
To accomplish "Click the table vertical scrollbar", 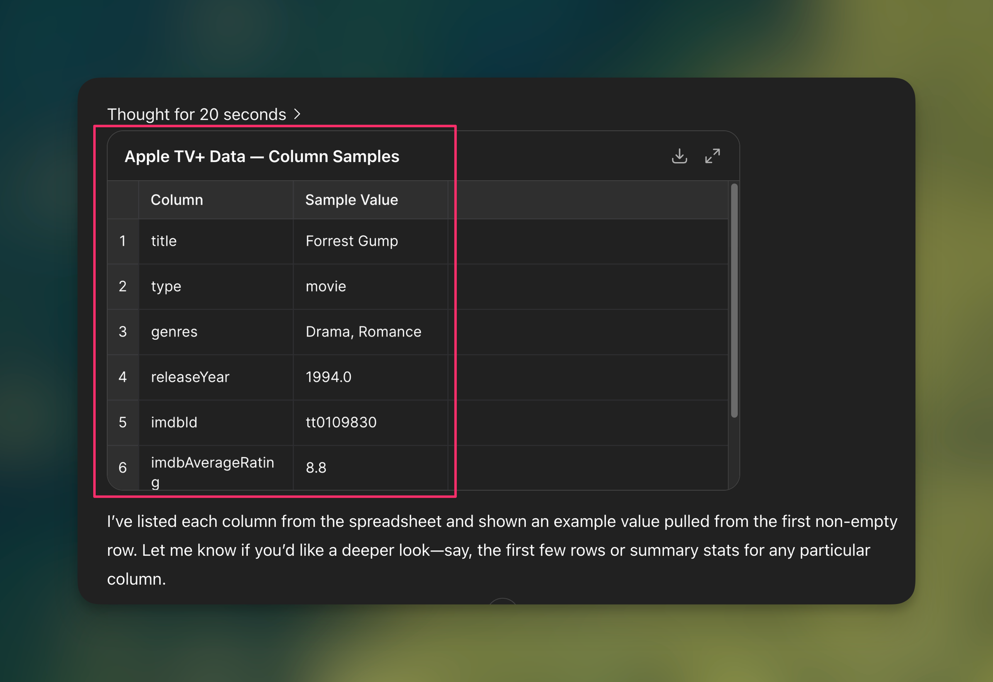I will click(734, 300).
